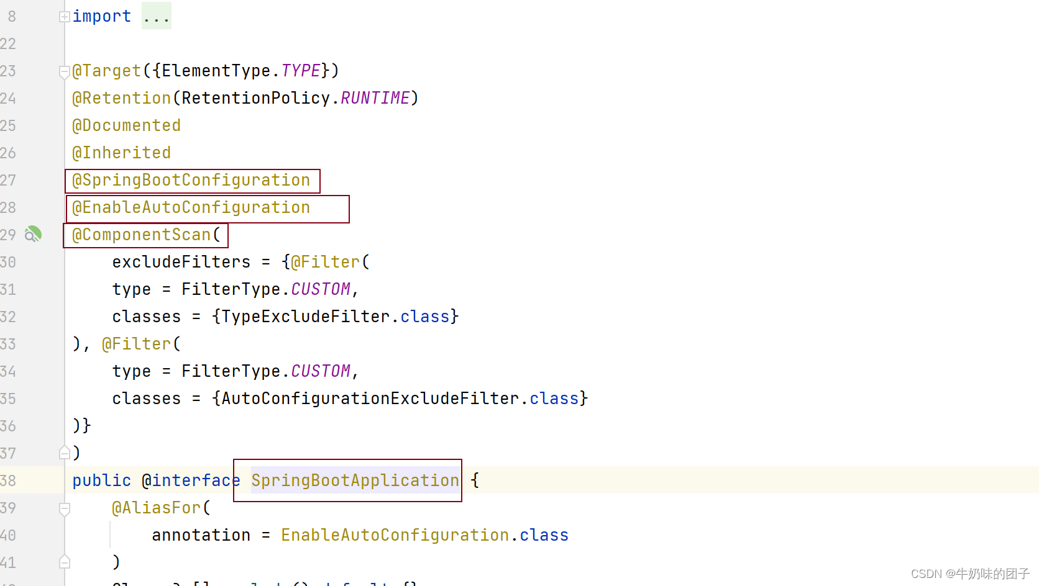Click EnableAutoConfiguration.class on line 40
The height and width of the screenshot is (586, 1039).
point(425,535)
